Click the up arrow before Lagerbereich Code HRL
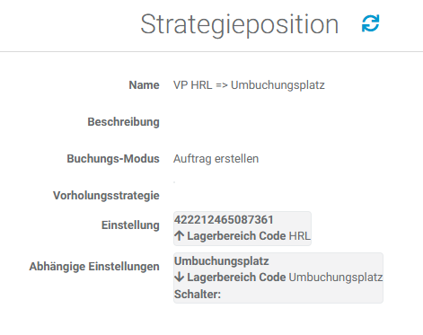The height and width of the screenshot is (335, 423). coord(179,236)
